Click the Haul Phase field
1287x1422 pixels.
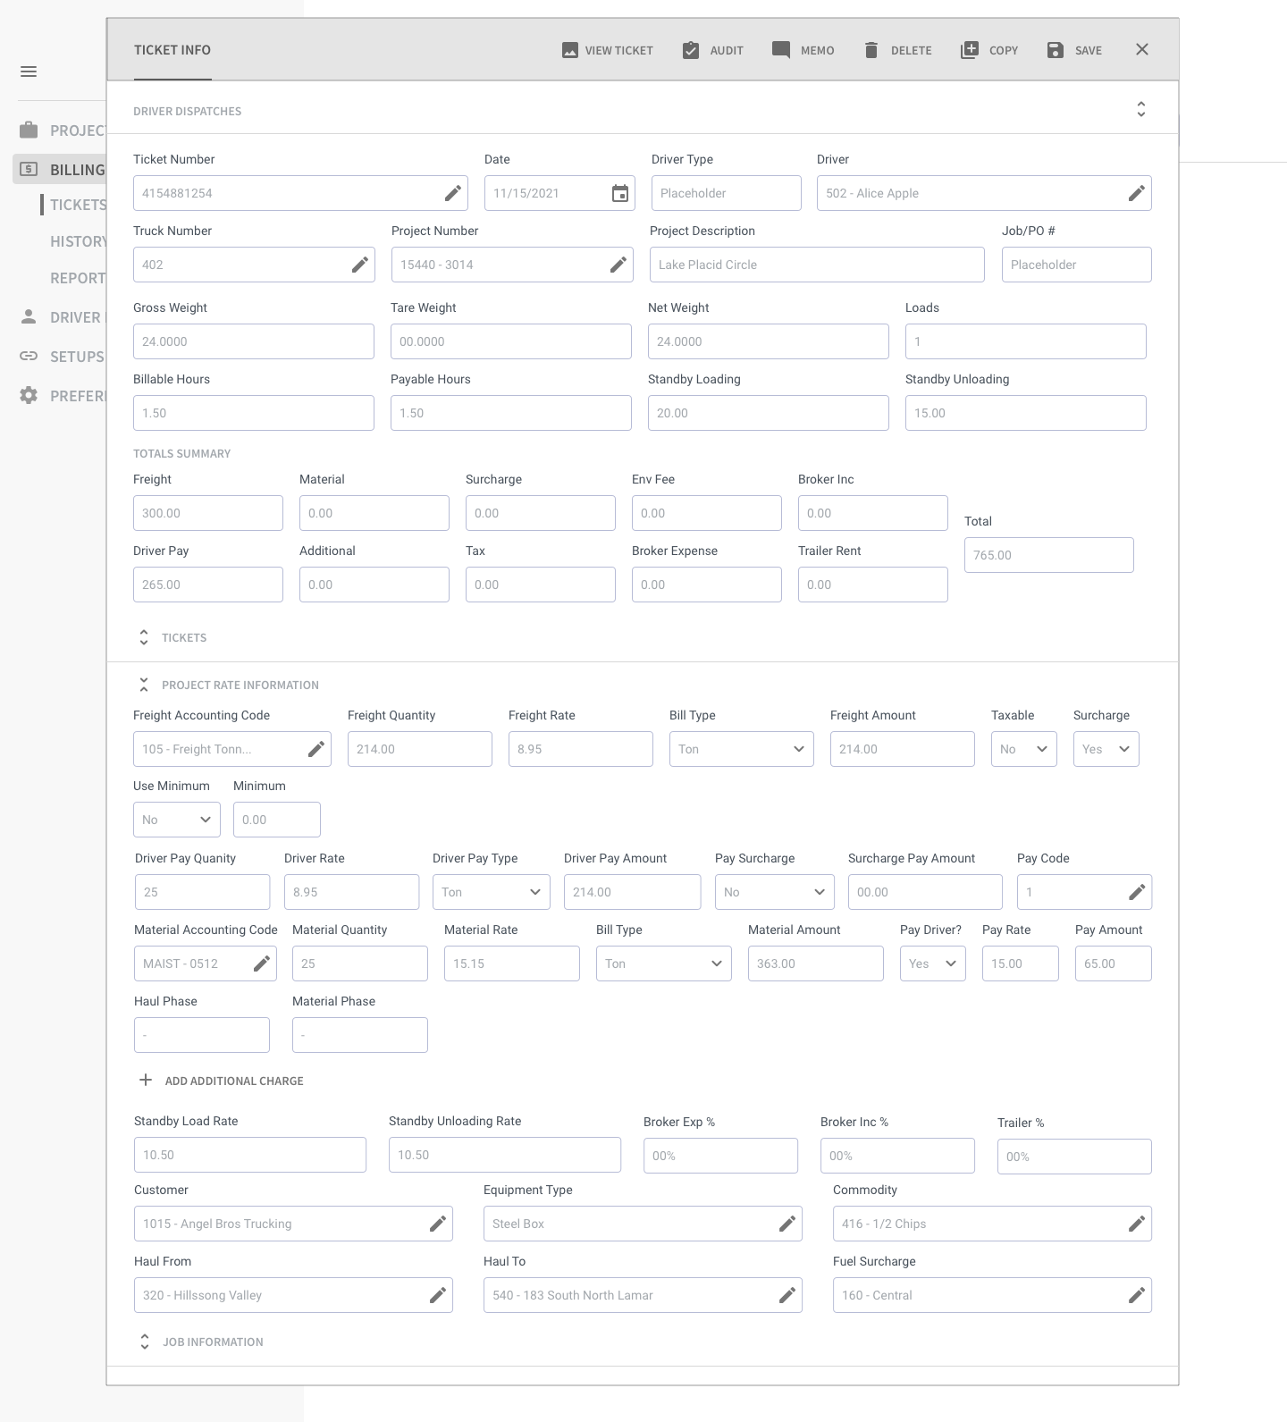click(202, 1035)
